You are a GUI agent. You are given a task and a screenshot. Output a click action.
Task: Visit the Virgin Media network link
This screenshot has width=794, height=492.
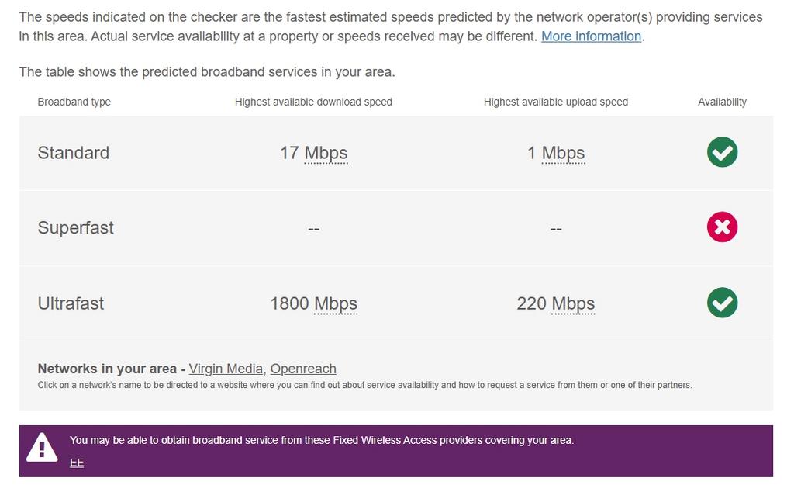coord(226,369)
